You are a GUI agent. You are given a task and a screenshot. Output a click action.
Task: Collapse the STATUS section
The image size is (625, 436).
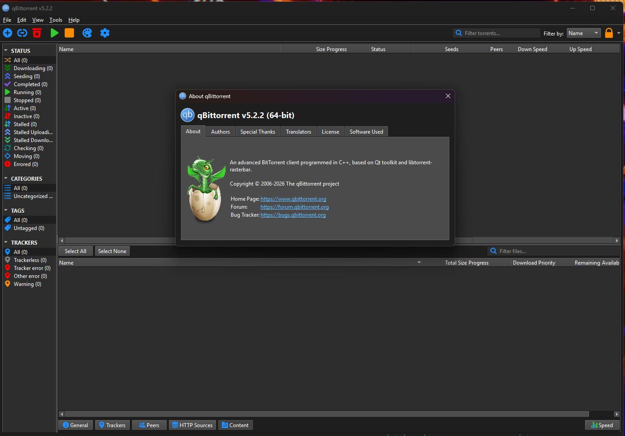tap(6, 51)
